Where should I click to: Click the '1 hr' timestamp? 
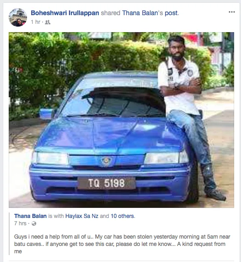coord(36,22)
